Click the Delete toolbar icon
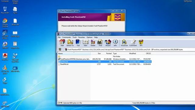Viewport: 195px width, 110px height. [x=93, y=43]
